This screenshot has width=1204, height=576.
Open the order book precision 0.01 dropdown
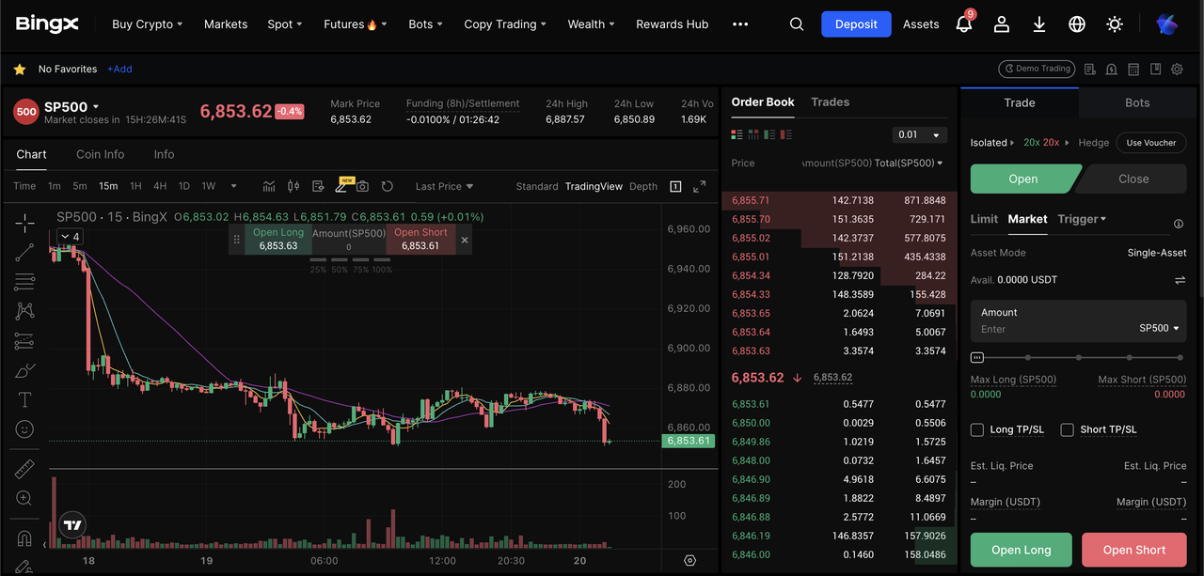(x=919, y=134)
